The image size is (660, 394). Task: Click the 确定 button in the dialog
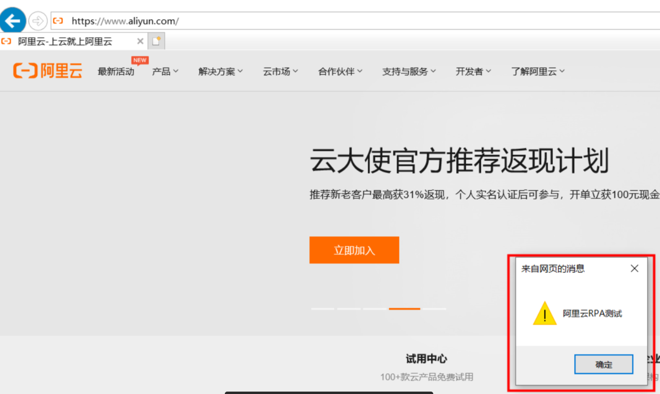[x=604, y=365]
